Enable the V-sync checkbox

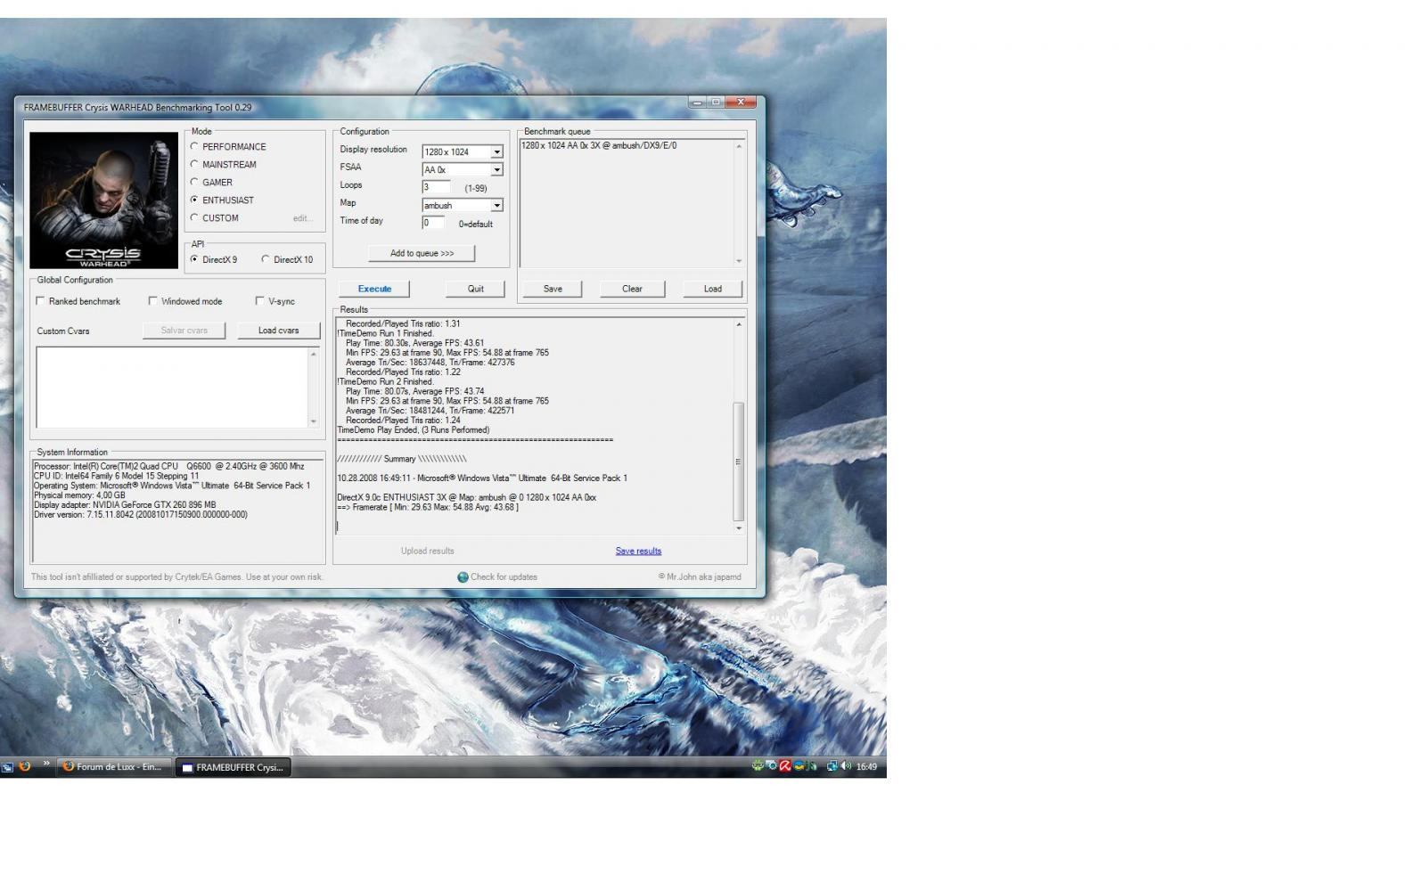[259, 301]
